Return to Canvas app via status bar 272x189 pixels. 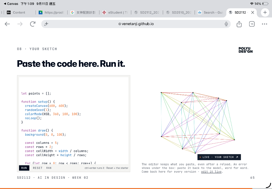click(x=11, y=4)
